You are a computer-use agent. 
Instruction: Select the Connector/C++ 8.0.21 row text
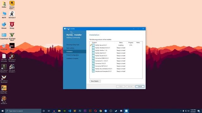pos(102,61)
